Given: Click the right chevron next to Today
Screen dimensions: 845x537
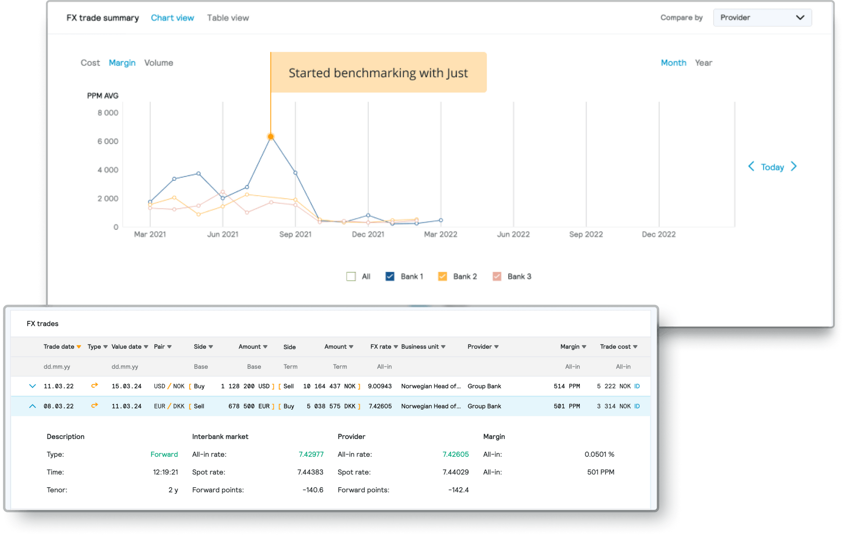Looking at the screenshot, I should pos(794,167).
